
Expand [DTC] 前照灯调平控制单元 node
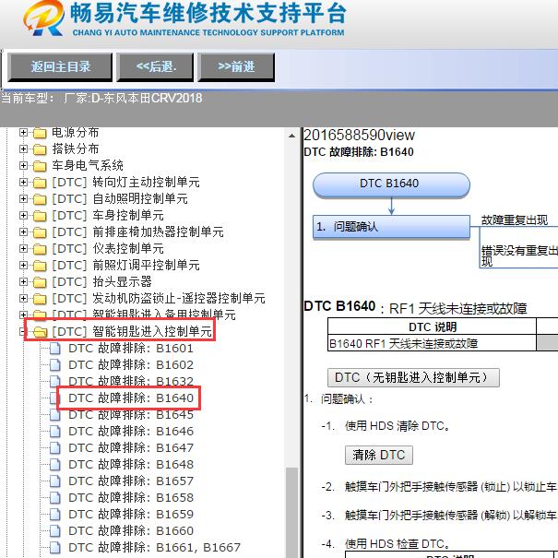click(x=23, y=265)
